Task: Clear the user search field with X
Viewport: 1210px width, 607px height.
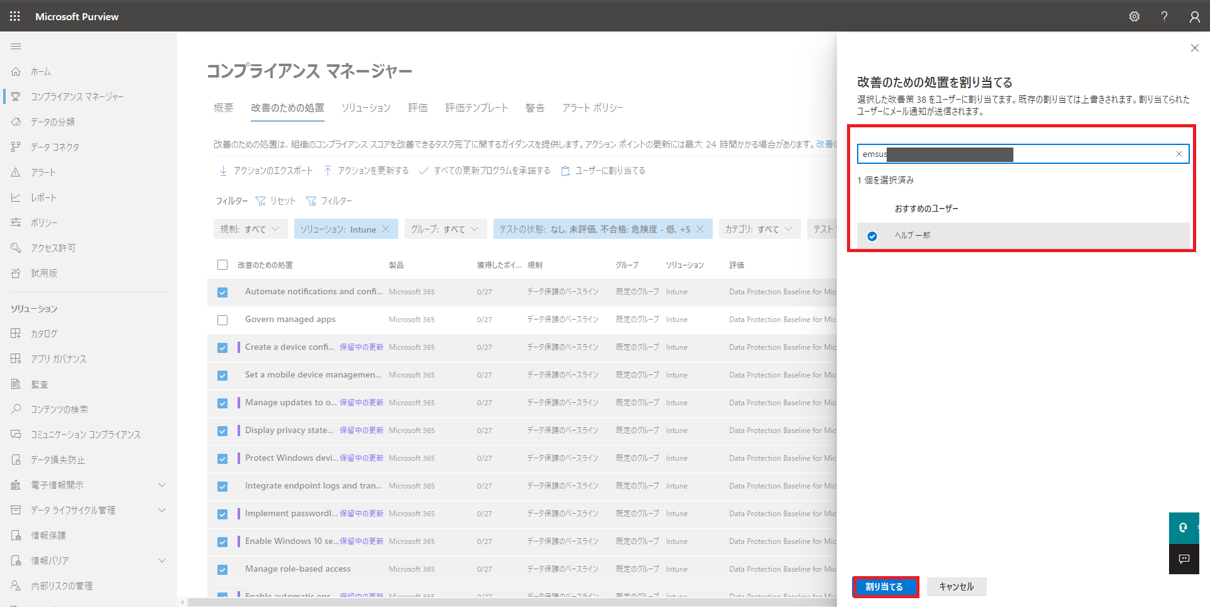Action: 1179,154
